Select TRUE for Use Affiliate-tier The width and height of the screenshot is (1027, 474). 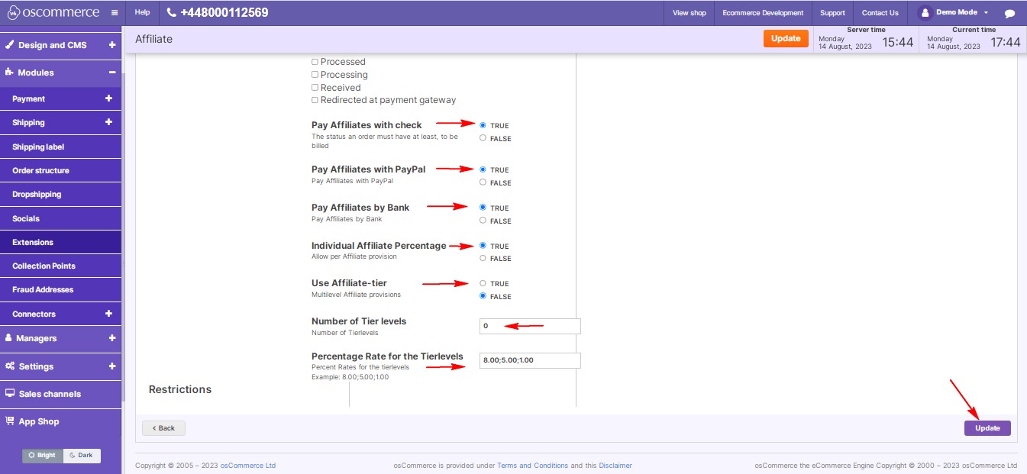tap(483, 283)
